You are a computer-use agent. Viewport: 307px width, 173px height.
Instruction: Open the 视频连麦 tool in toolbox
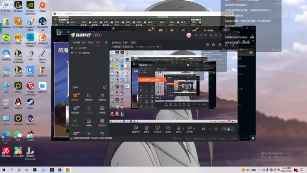[x=75, y=110]
